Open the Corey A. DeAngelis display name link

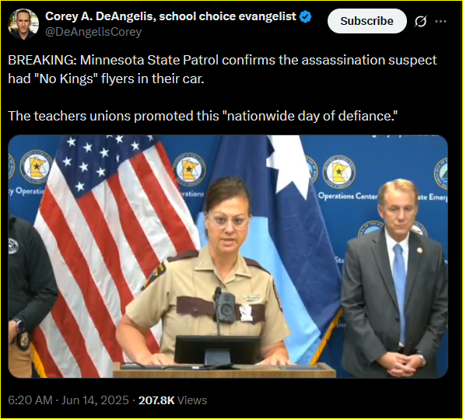point(170,16)
